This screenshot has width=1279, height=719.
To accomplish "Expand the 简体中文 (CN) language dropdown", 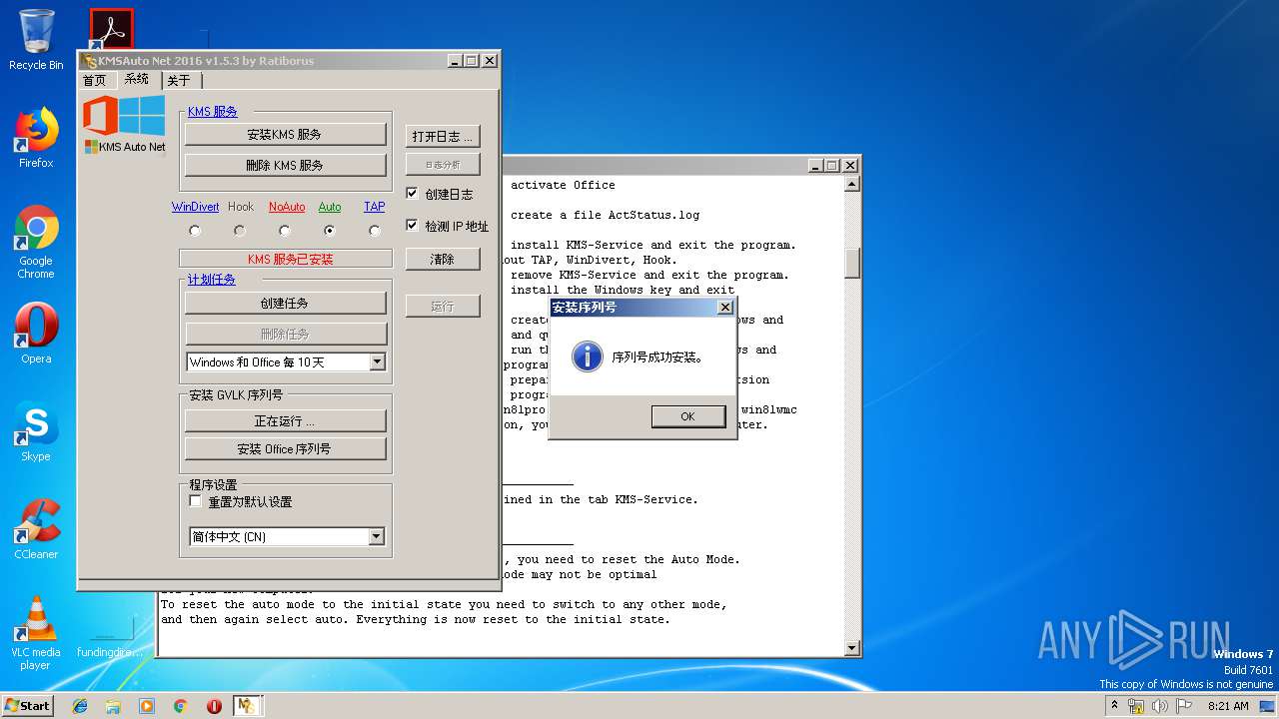I will [377, 536].
